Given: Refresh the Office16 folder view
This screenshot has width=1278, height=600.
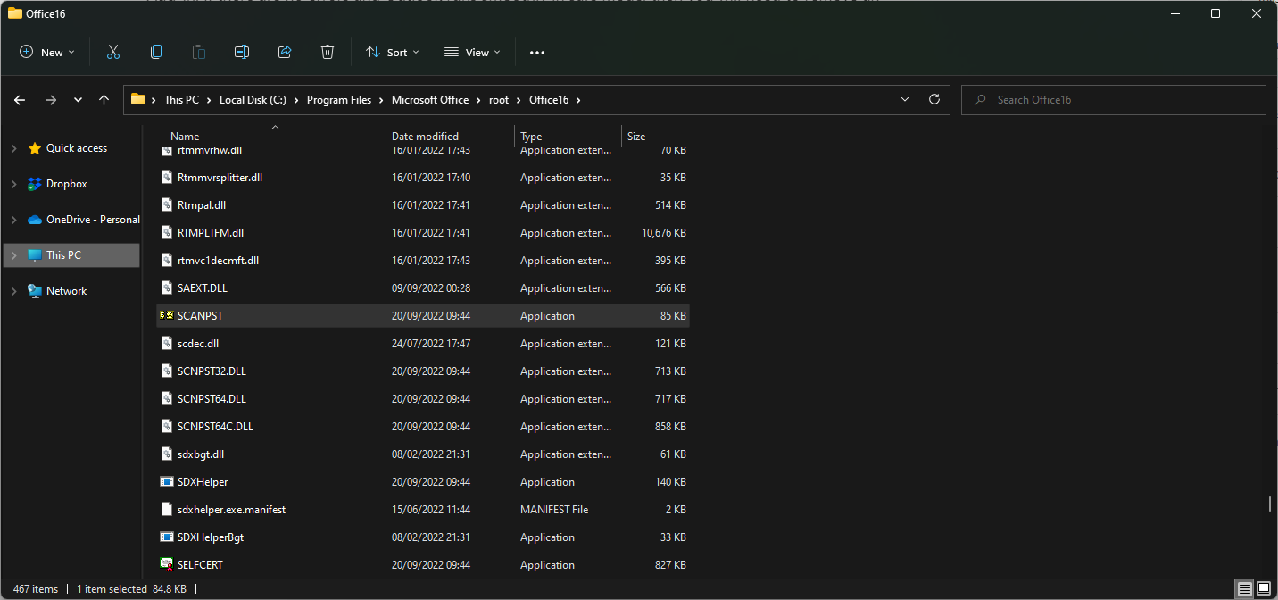Looking at the screenshot, I should point(934,100).
